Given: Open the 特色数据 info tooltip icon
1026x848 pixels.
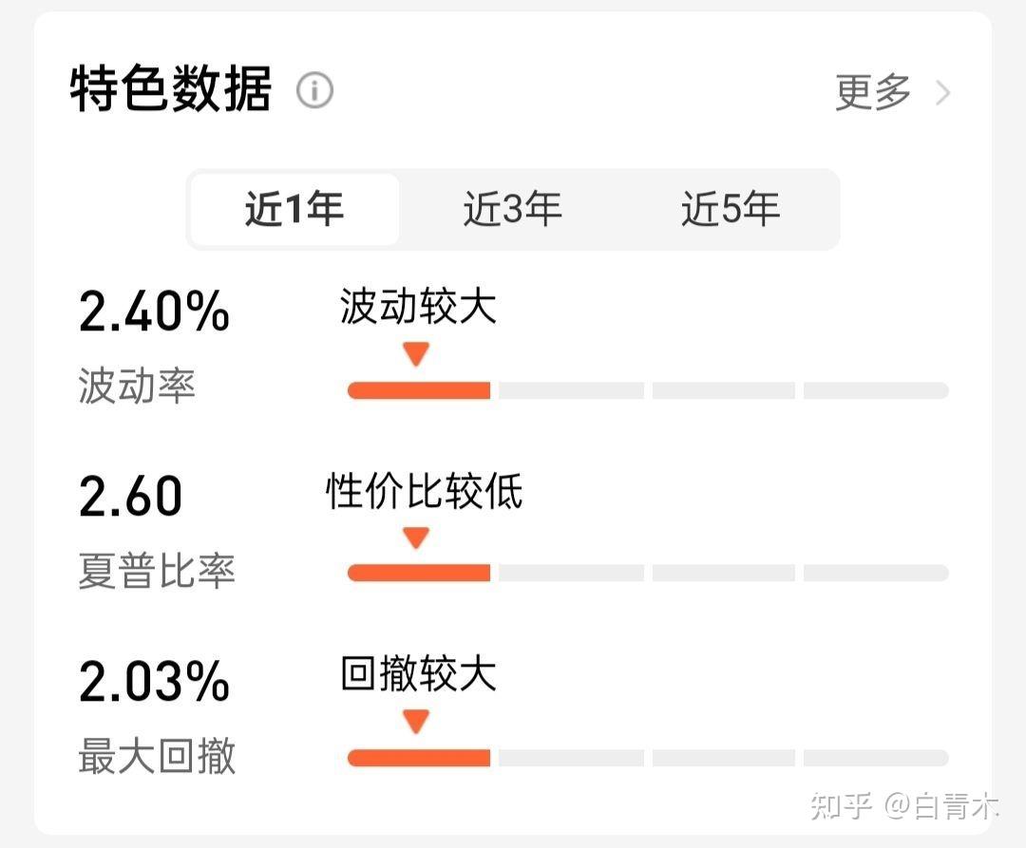Looking at the screenshot, I should 314,90.
